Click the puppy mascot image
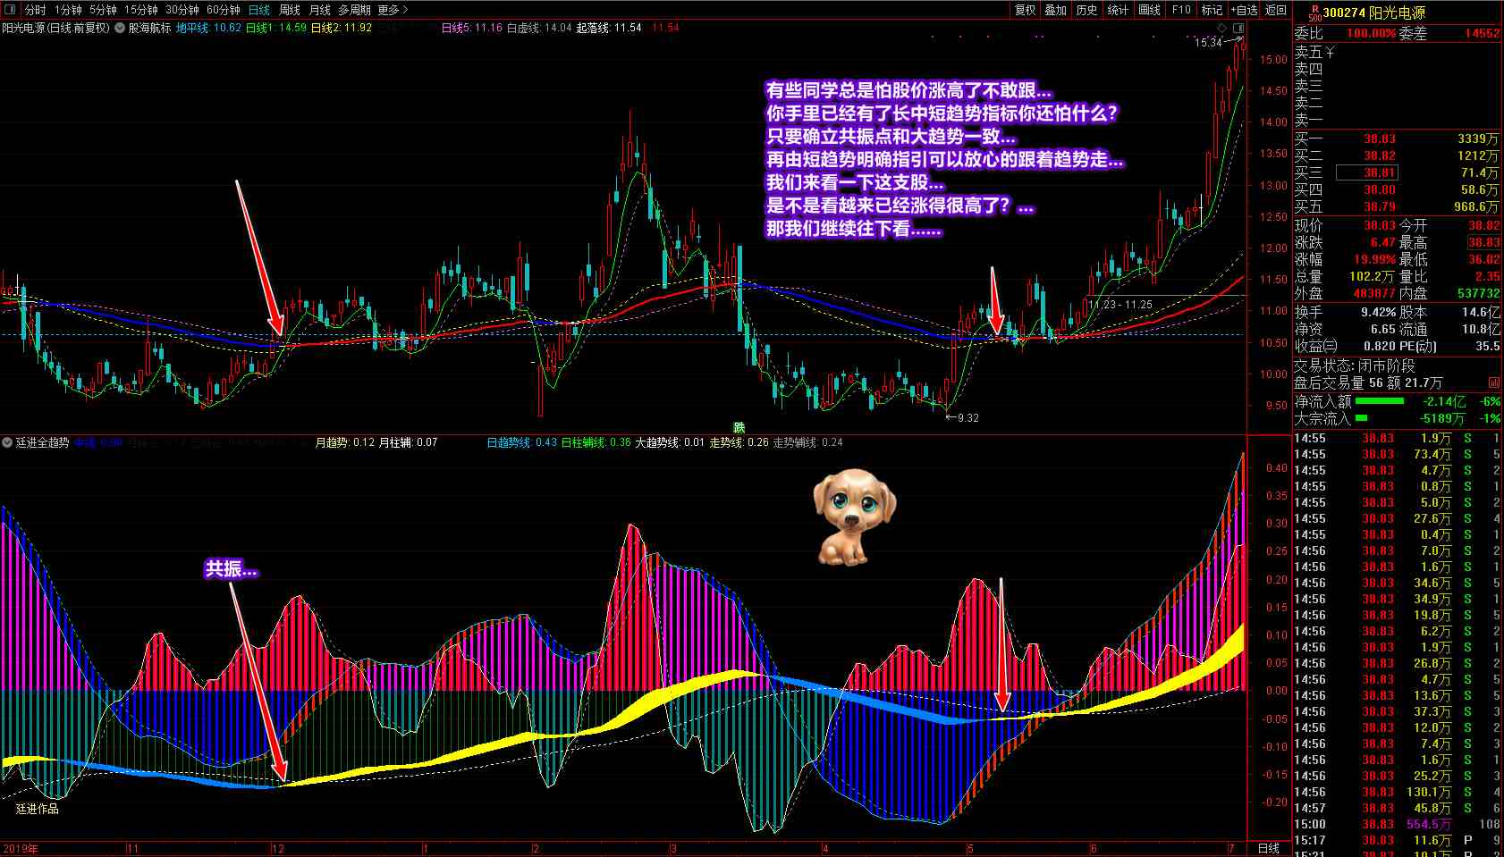 pyautogui.click(x=853, y=518)
